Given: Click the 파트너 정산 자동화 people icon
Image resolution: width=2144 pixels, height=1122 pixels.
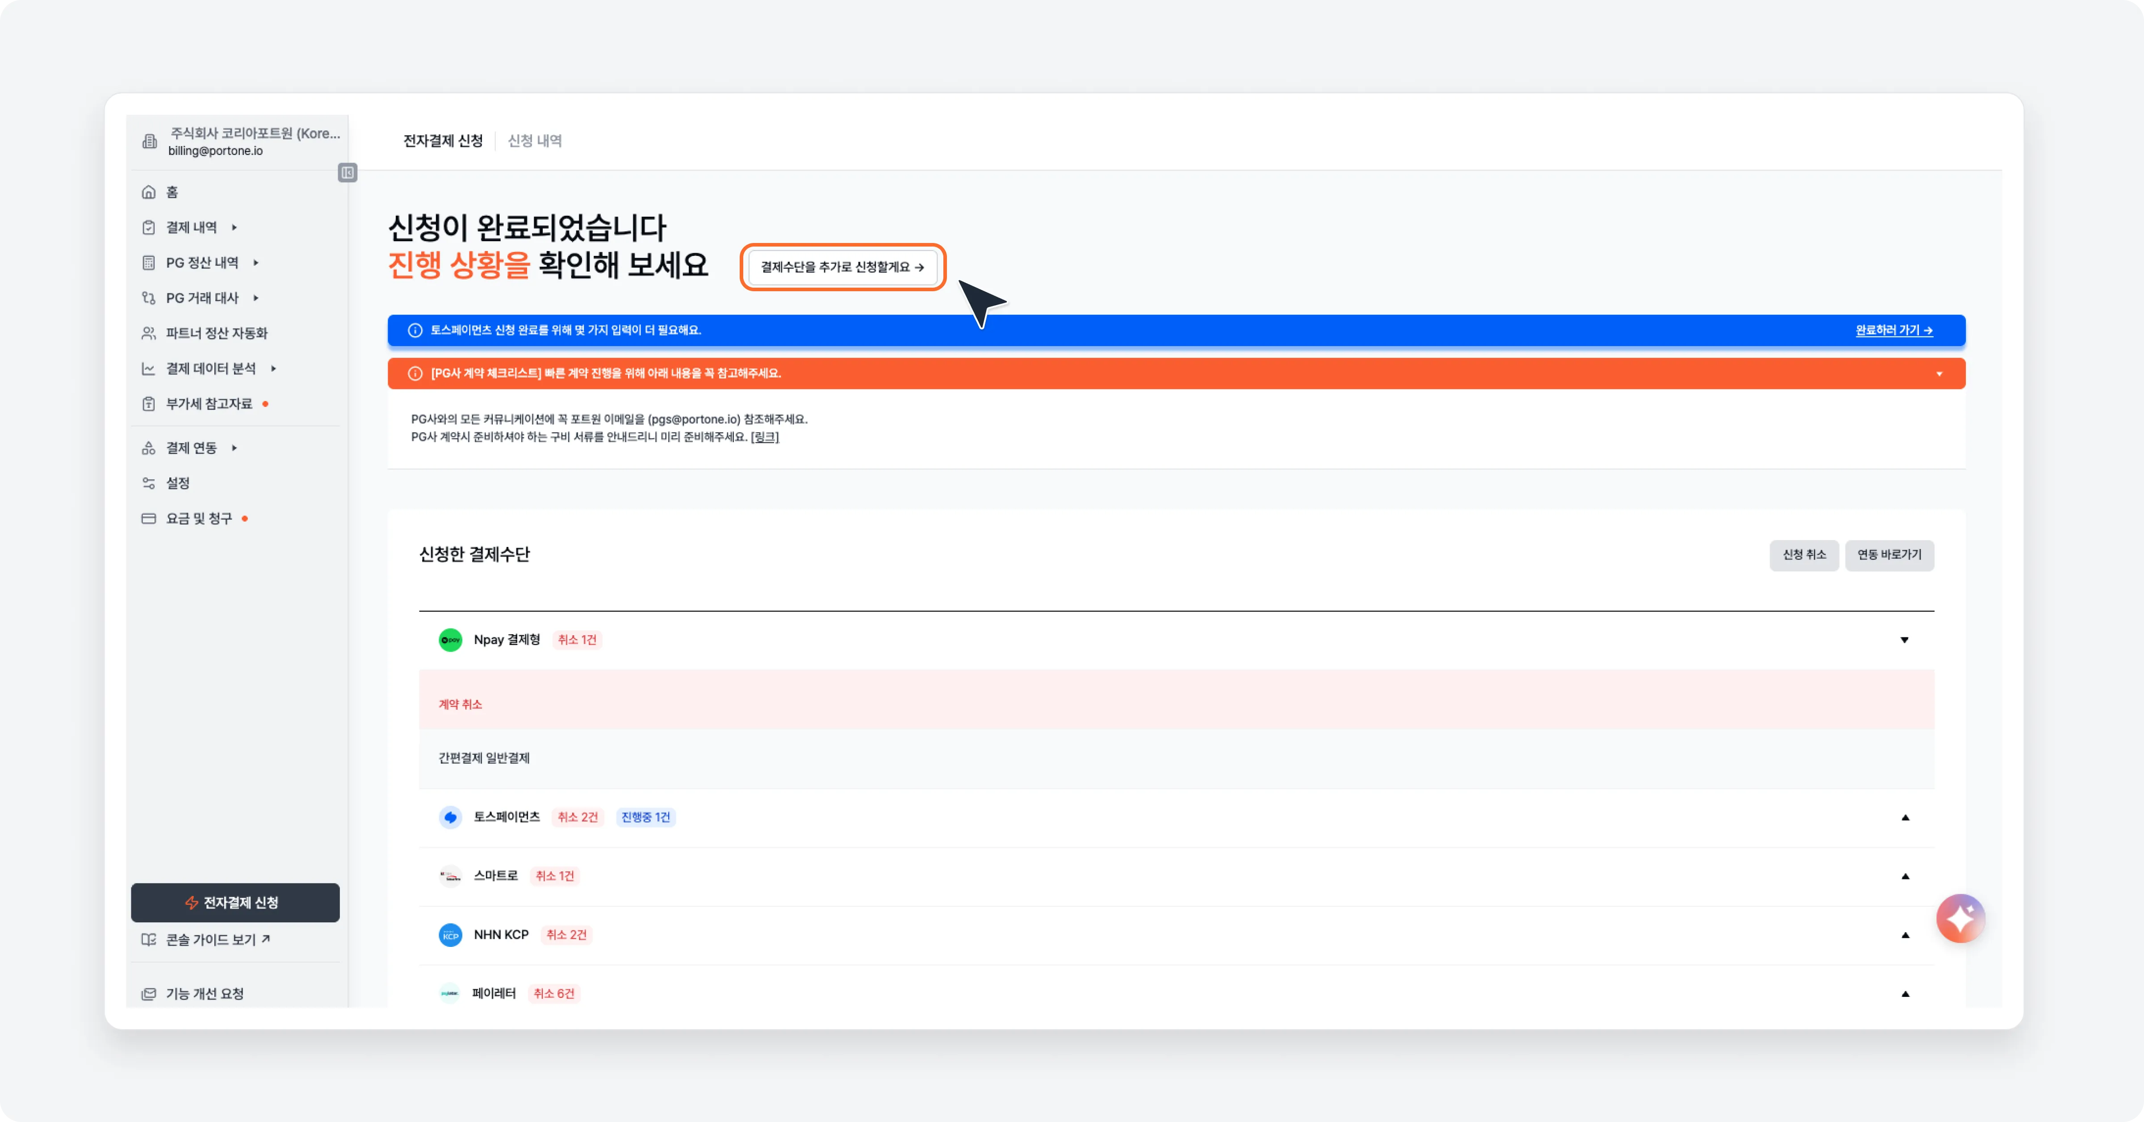Looking at the screenshot, I should (149, 334).
